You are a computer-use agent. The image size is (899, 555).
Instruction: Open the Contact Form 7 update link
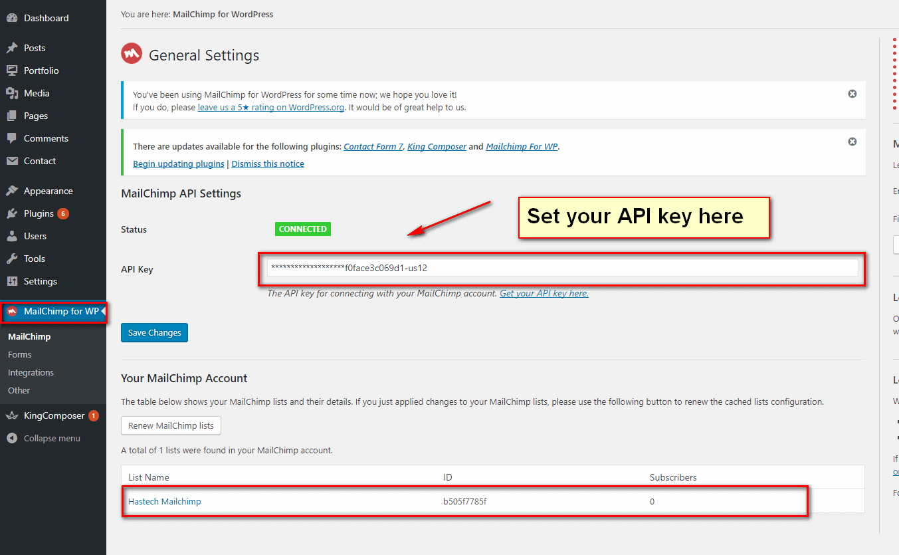pos(373,146)
